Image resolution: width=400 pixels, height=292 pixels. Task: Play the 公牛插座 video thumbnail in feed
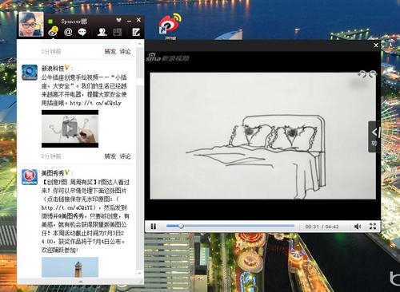pyautogui.click(x=70, y=129)
